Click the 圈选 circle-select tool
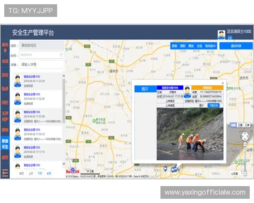254x203 pixels. [191, 46]
